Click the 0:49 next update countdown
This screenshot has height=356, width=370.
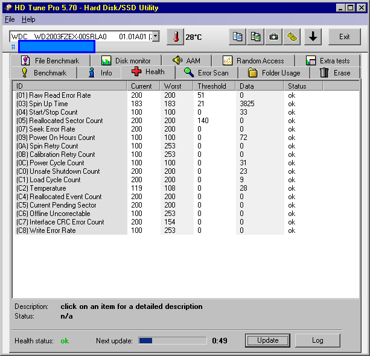click(x=220, y=341)
